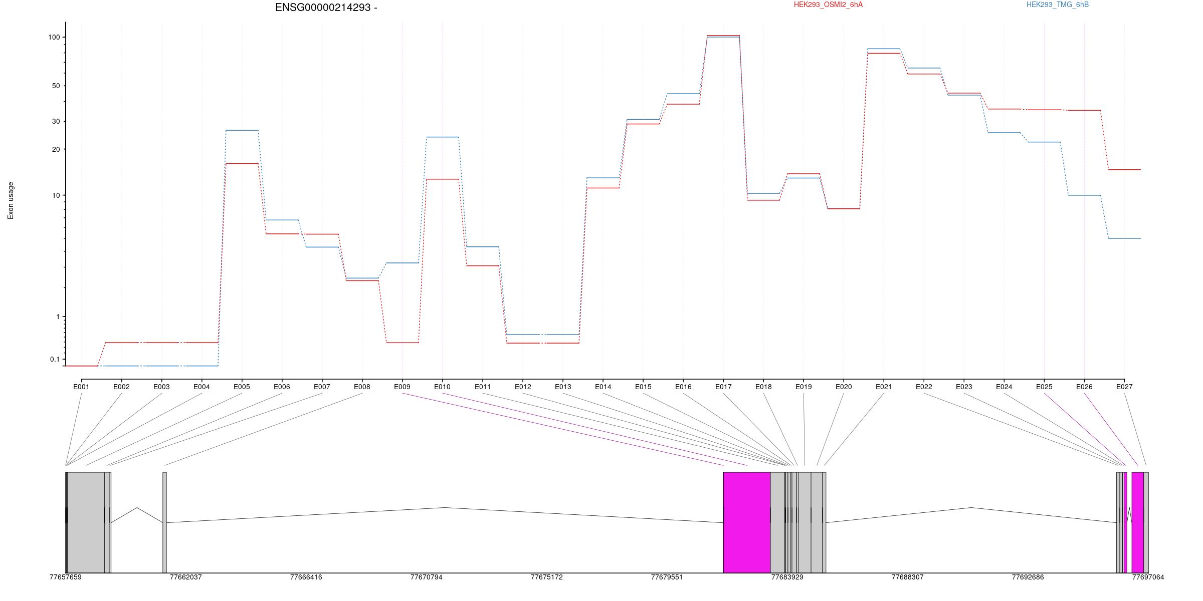Viewport: 1203px width, 601px height.
Task: Click genomic coordinate 77692686
Action: coord(1028,577)
